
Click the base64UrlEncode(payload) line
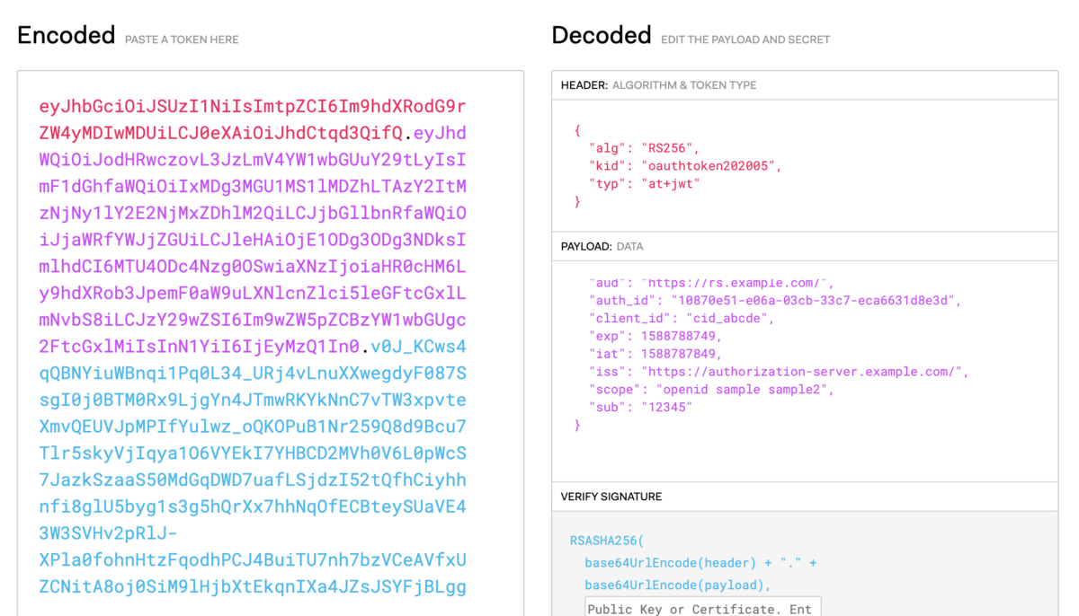[x=678, y=585]
